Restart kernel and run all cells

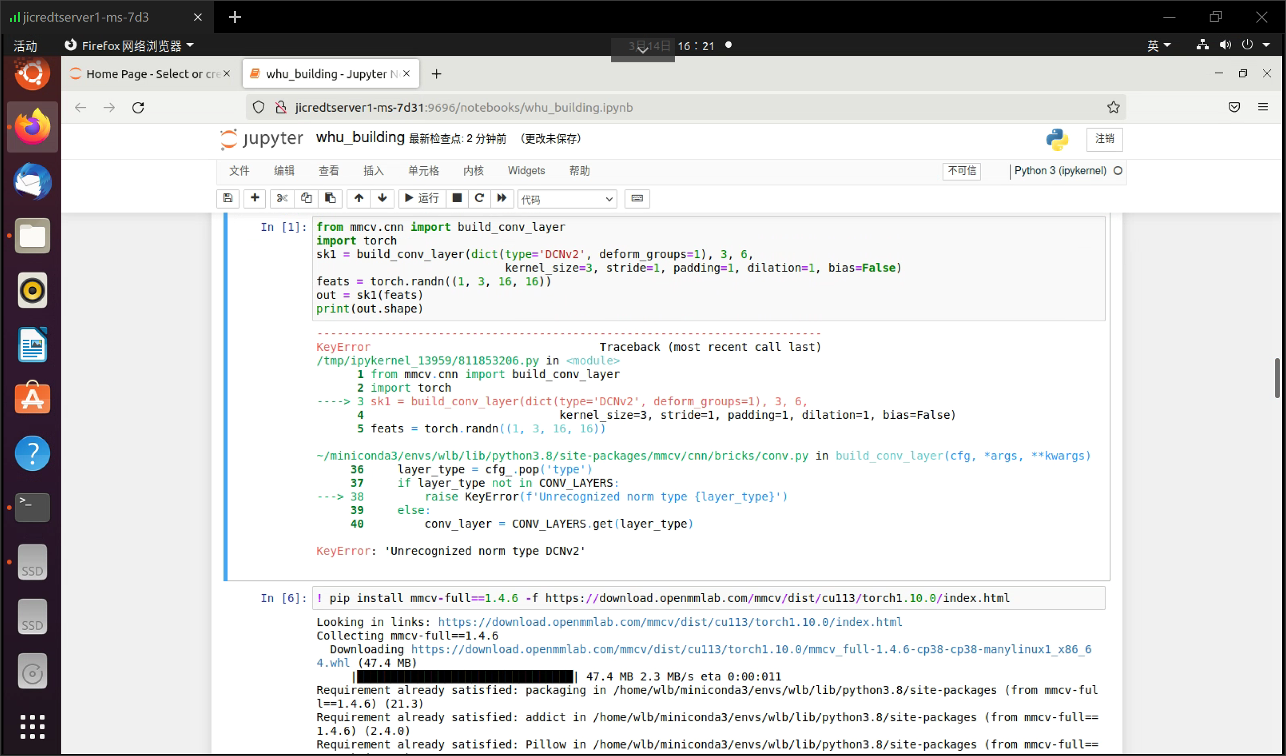[x=502, y=199]
